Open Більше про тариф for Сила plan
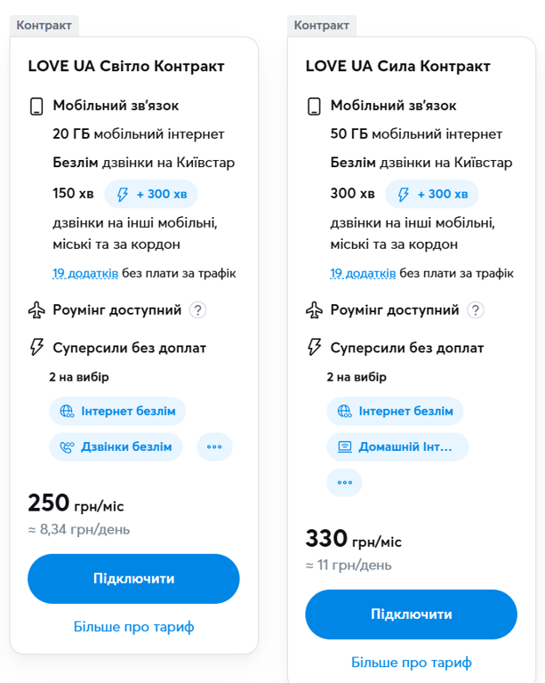The width and height of the screenshot is (545, 683). click(411, 663)
